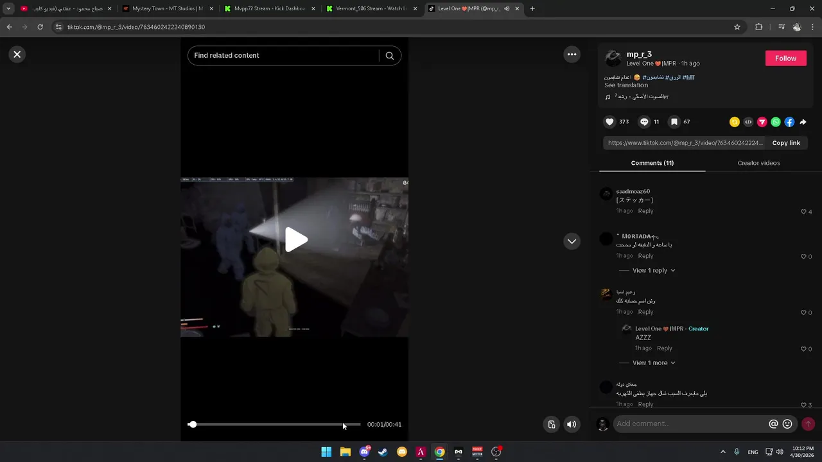
Task: Expand View 1 reply under MORTADA
Action: tap(653, 271)
